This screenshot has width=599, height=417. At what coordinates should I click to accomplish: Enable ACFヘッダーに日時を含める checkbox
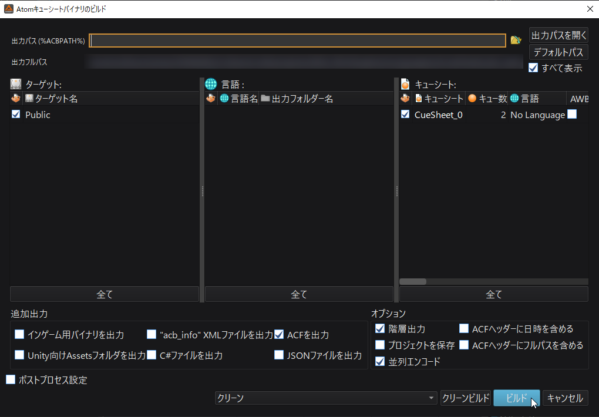tap(464, 329)
